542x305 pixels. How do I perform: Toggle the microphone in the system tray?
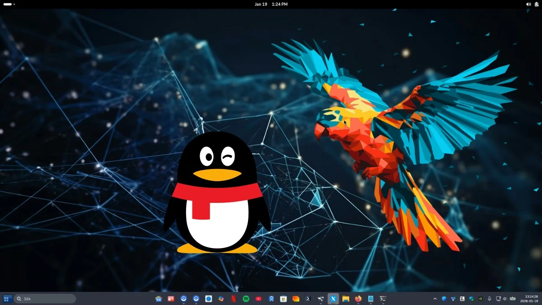tap(489, 299)
